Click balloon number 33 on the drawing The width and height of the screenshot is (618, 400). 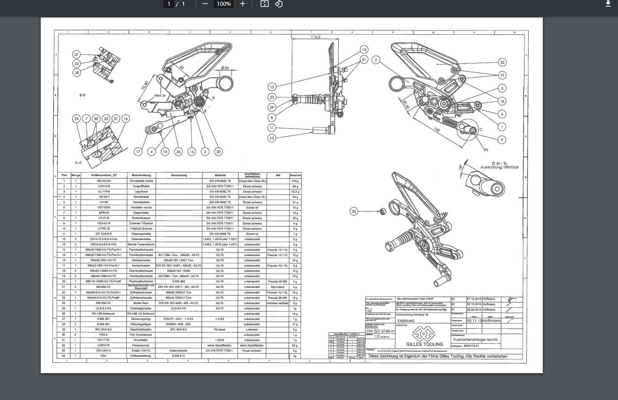[354, 211]
